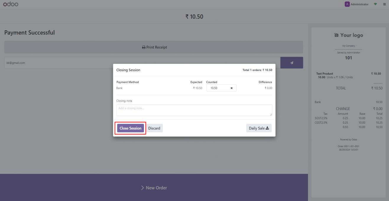Download the Daily Sale report
The width and height of the screenshot is (389, 201).
click(259, 128)
